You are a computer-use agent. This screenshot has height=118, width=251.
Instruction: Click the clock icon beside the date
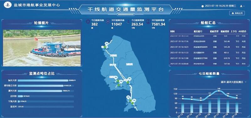(x=202, y=6)
